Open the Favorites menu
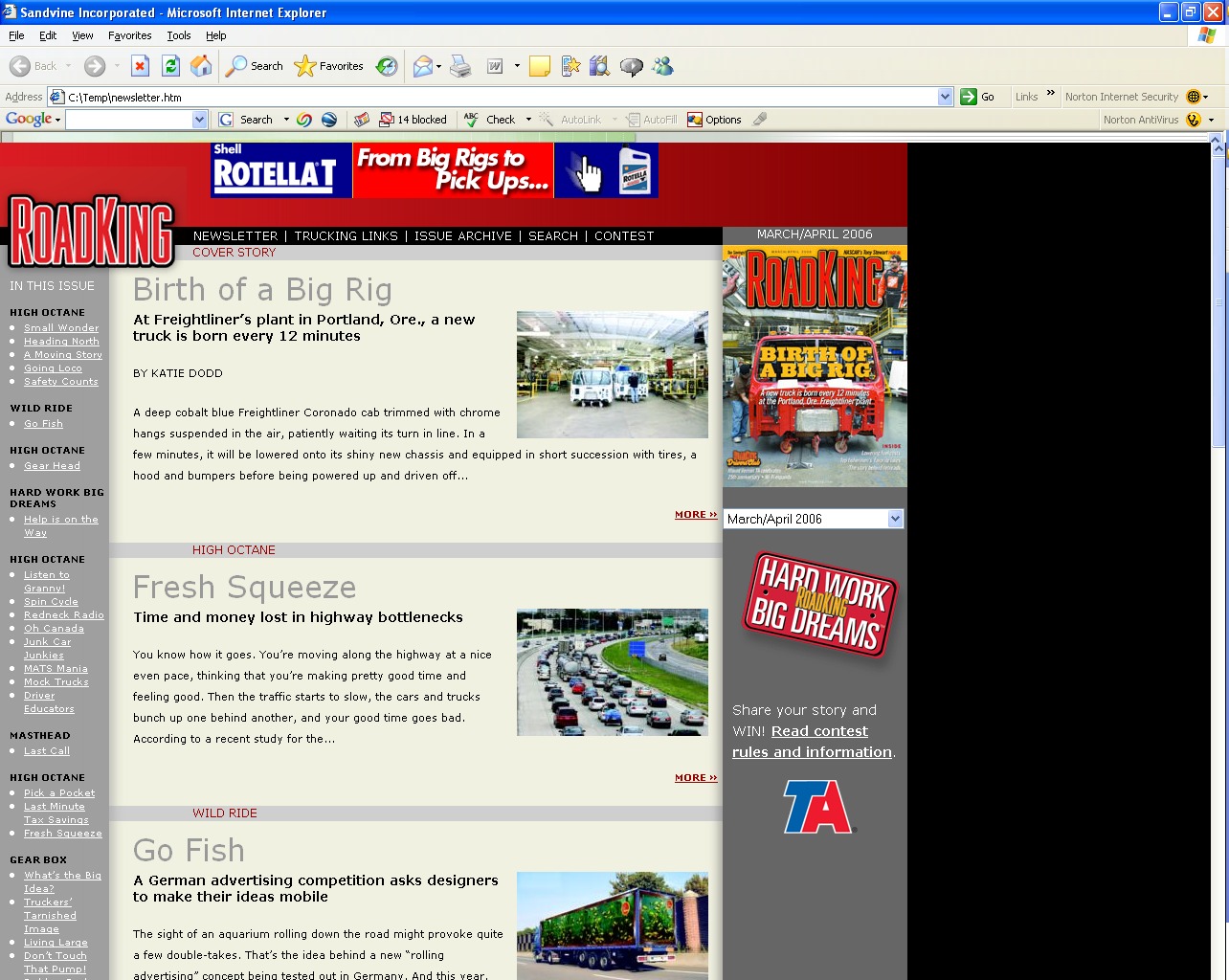Viewport: 1229px width, 980px height. tap(129, 35)
